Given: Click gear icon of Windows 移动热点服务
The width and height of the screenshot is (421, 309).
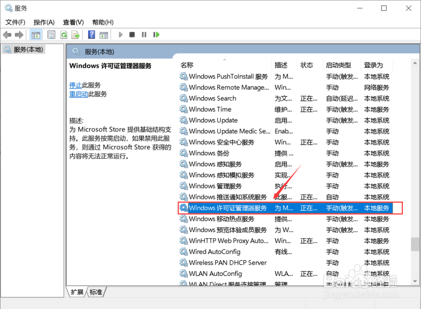Looking at the screenshot, I should pos(184,219).
